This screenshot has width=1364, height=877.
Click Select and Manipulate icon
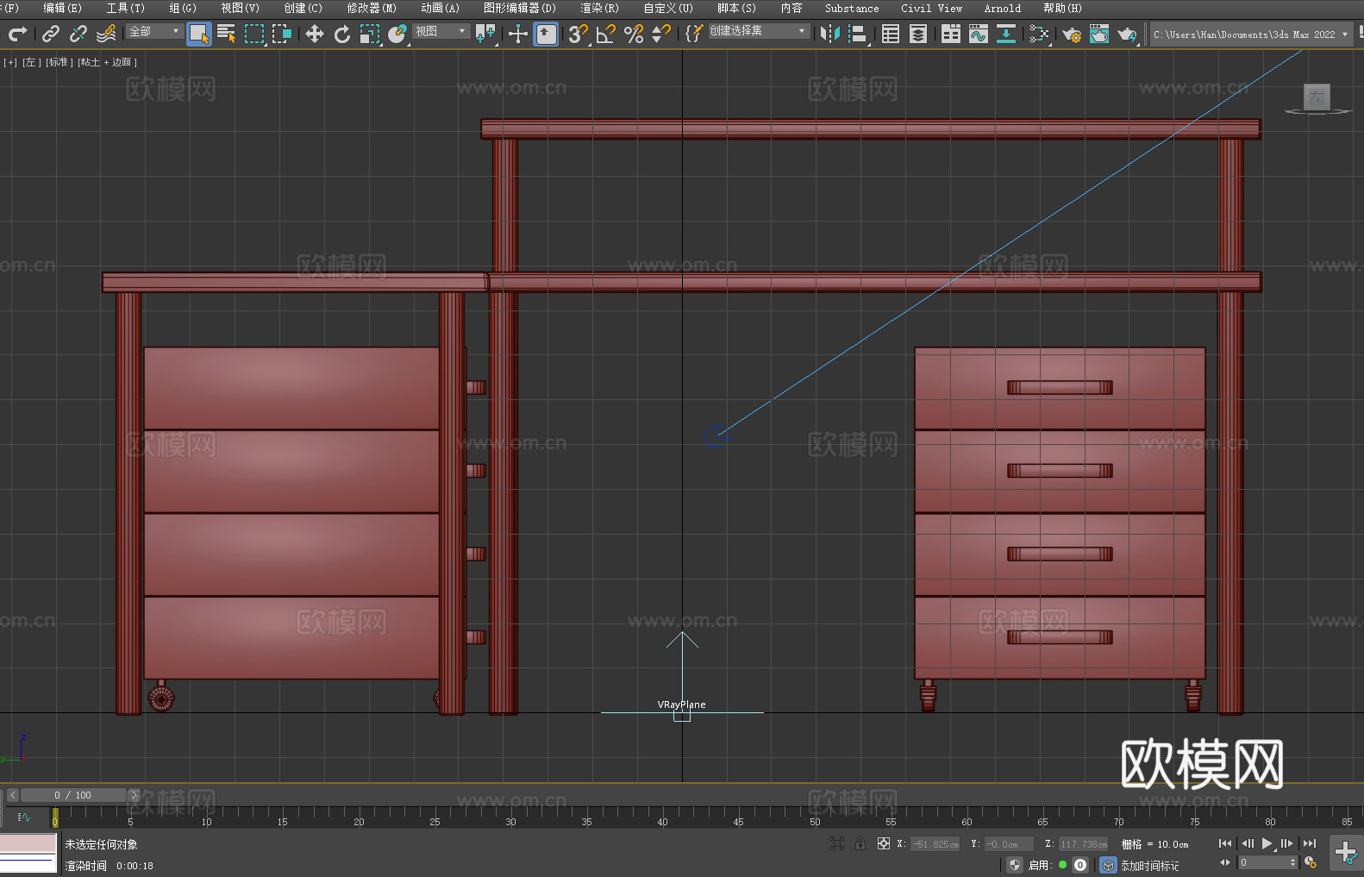pos(518,34)
